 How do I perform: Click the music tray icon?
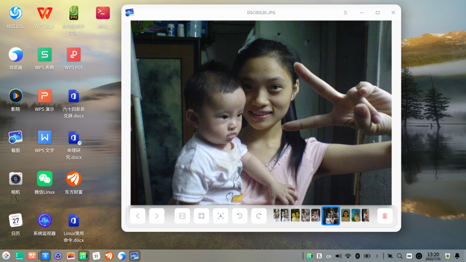pos(309,256)
